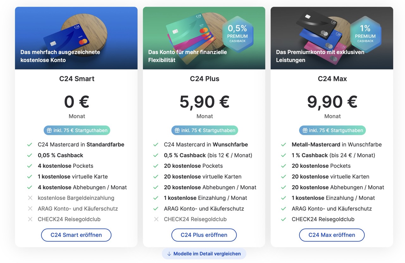Click the X mark beside Plus's CHECK24 Reisegoldclub
Viewport: 405px width, 263px height.
point(156,219)
